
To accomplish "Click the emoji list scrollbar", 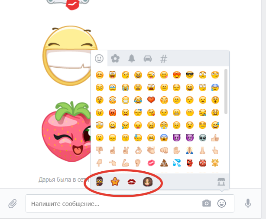I will click(x=226, y=92).
